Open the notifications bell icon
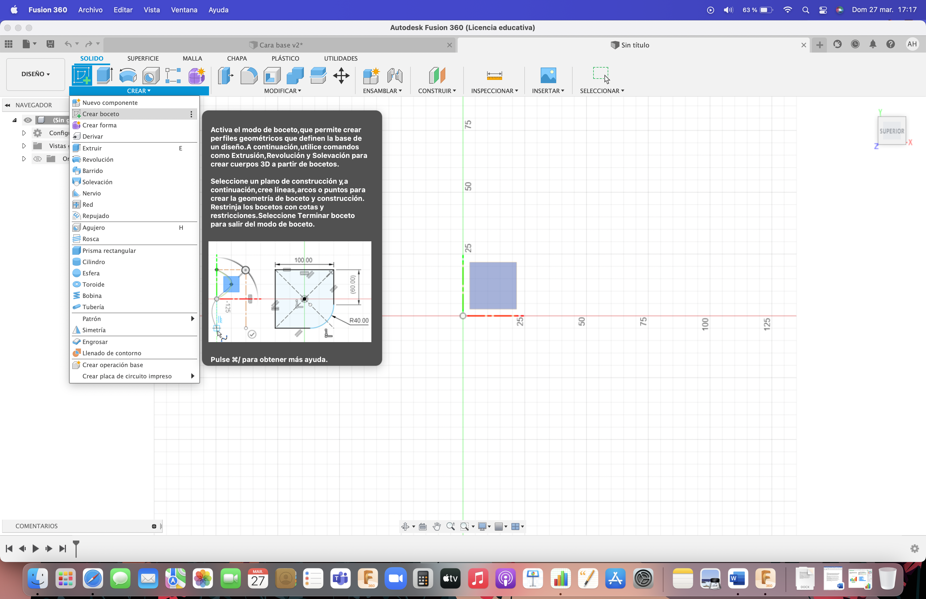The width and height of the screenshot is (926, 599). click(873, 44)
